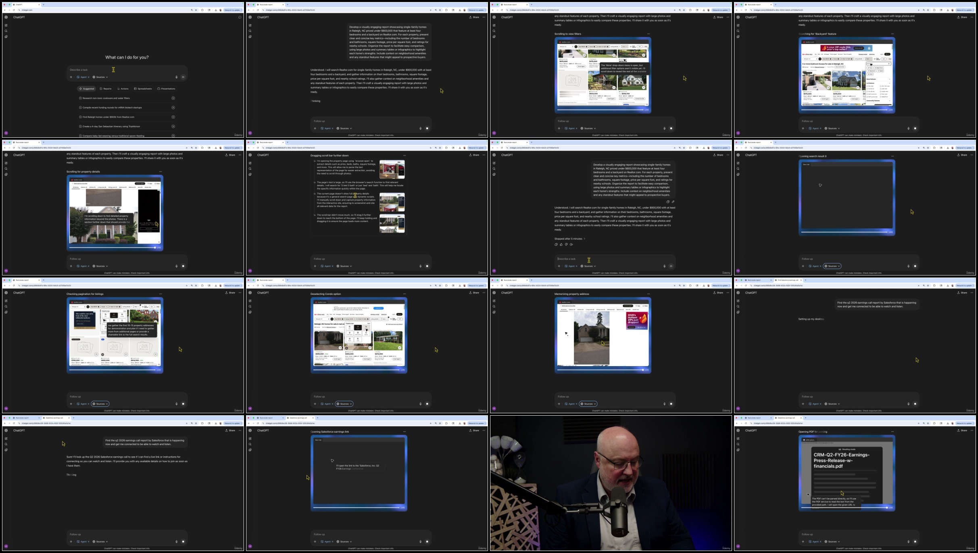Click the microphone icon in the 'What can I do for you?' composer

pos(176,77)
